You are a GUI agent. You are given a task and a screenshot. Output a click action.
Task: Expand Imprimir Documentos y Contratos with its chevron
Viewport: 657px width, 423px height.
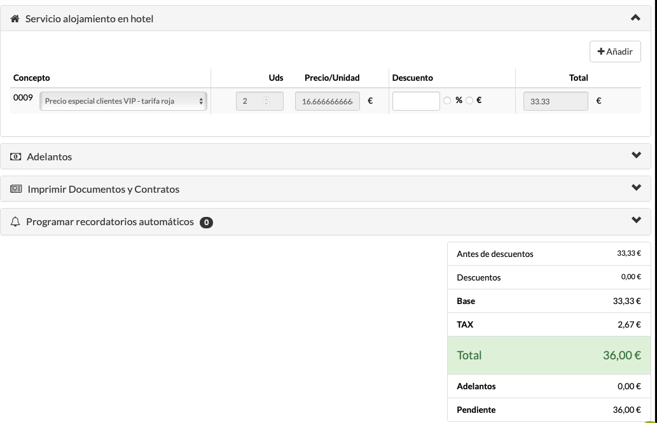coord(636,188)
